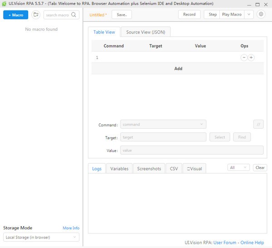Click the Ops column header
Image resolution: width=272 pixels, height=248 pixels.
coord(244,46)
